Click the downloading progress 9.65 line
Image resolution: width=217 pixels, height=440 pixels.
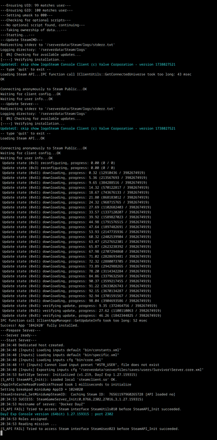point(74,182)
